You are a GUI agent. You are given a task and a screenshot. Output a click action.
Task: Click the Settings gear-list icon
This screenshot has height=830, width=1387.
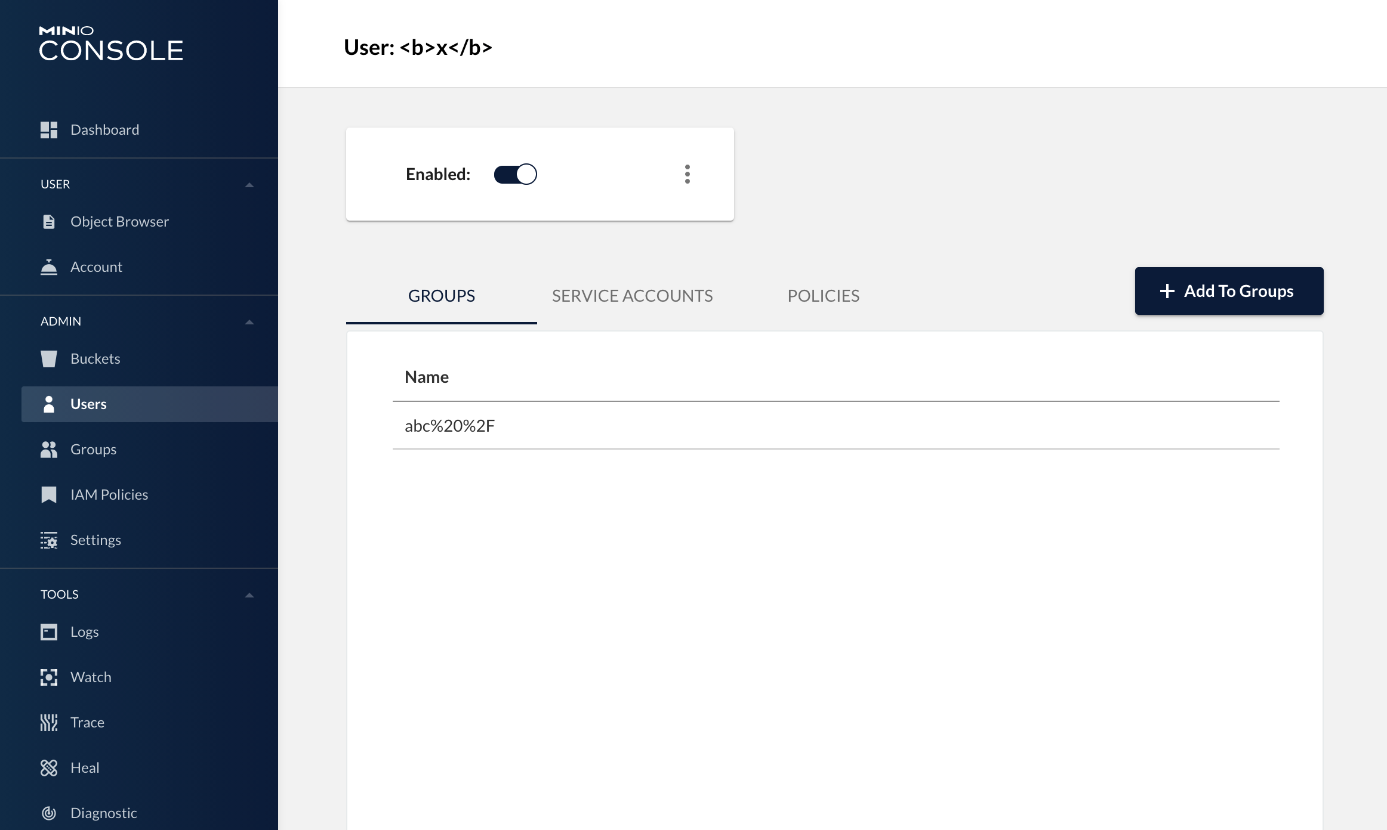coord(49,540)
